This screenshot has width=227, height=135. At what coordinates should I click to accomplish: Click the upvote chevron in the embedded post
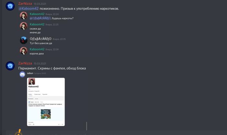[x=62, y=124]
